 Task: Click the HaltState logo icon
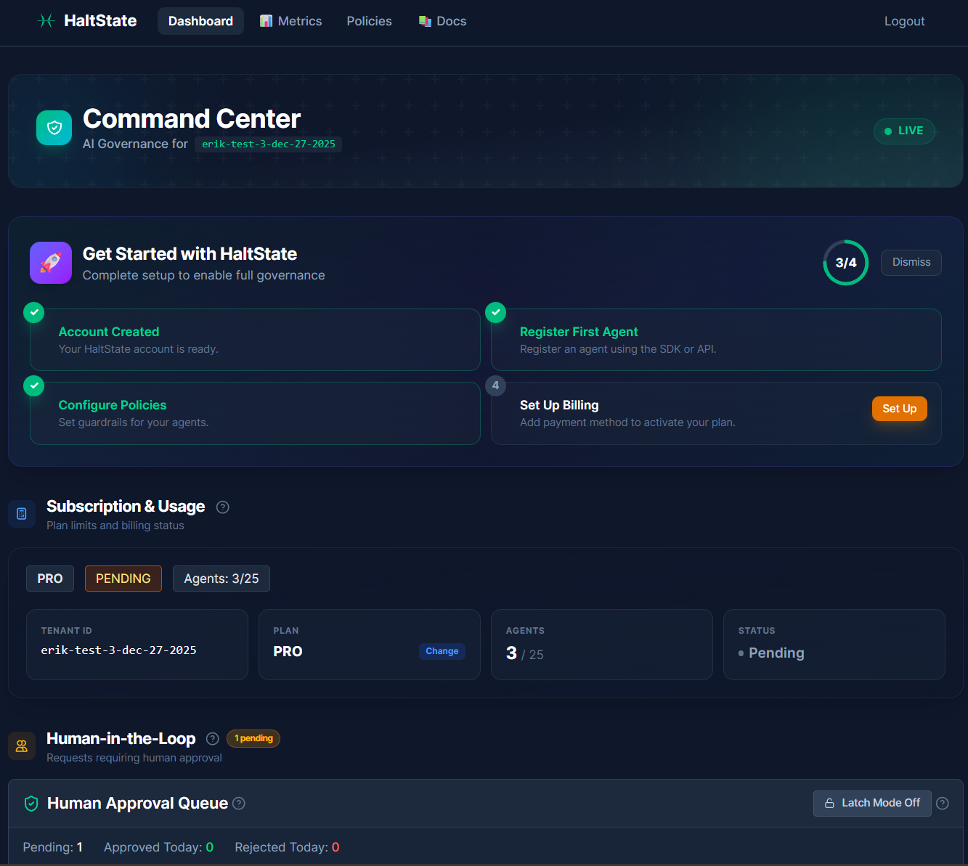point(46,21)
